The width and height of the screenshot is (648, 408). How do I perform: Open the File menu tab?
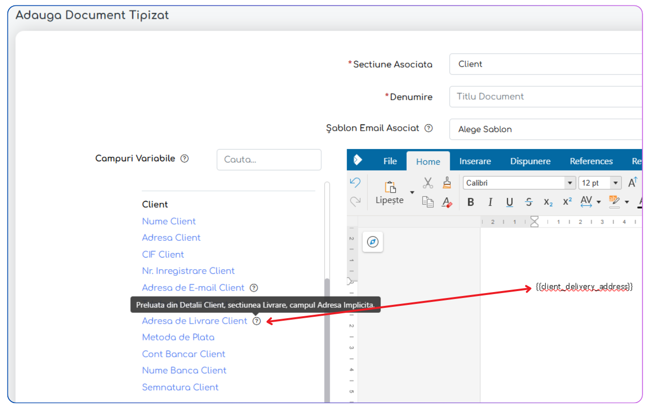coord(390,161)
